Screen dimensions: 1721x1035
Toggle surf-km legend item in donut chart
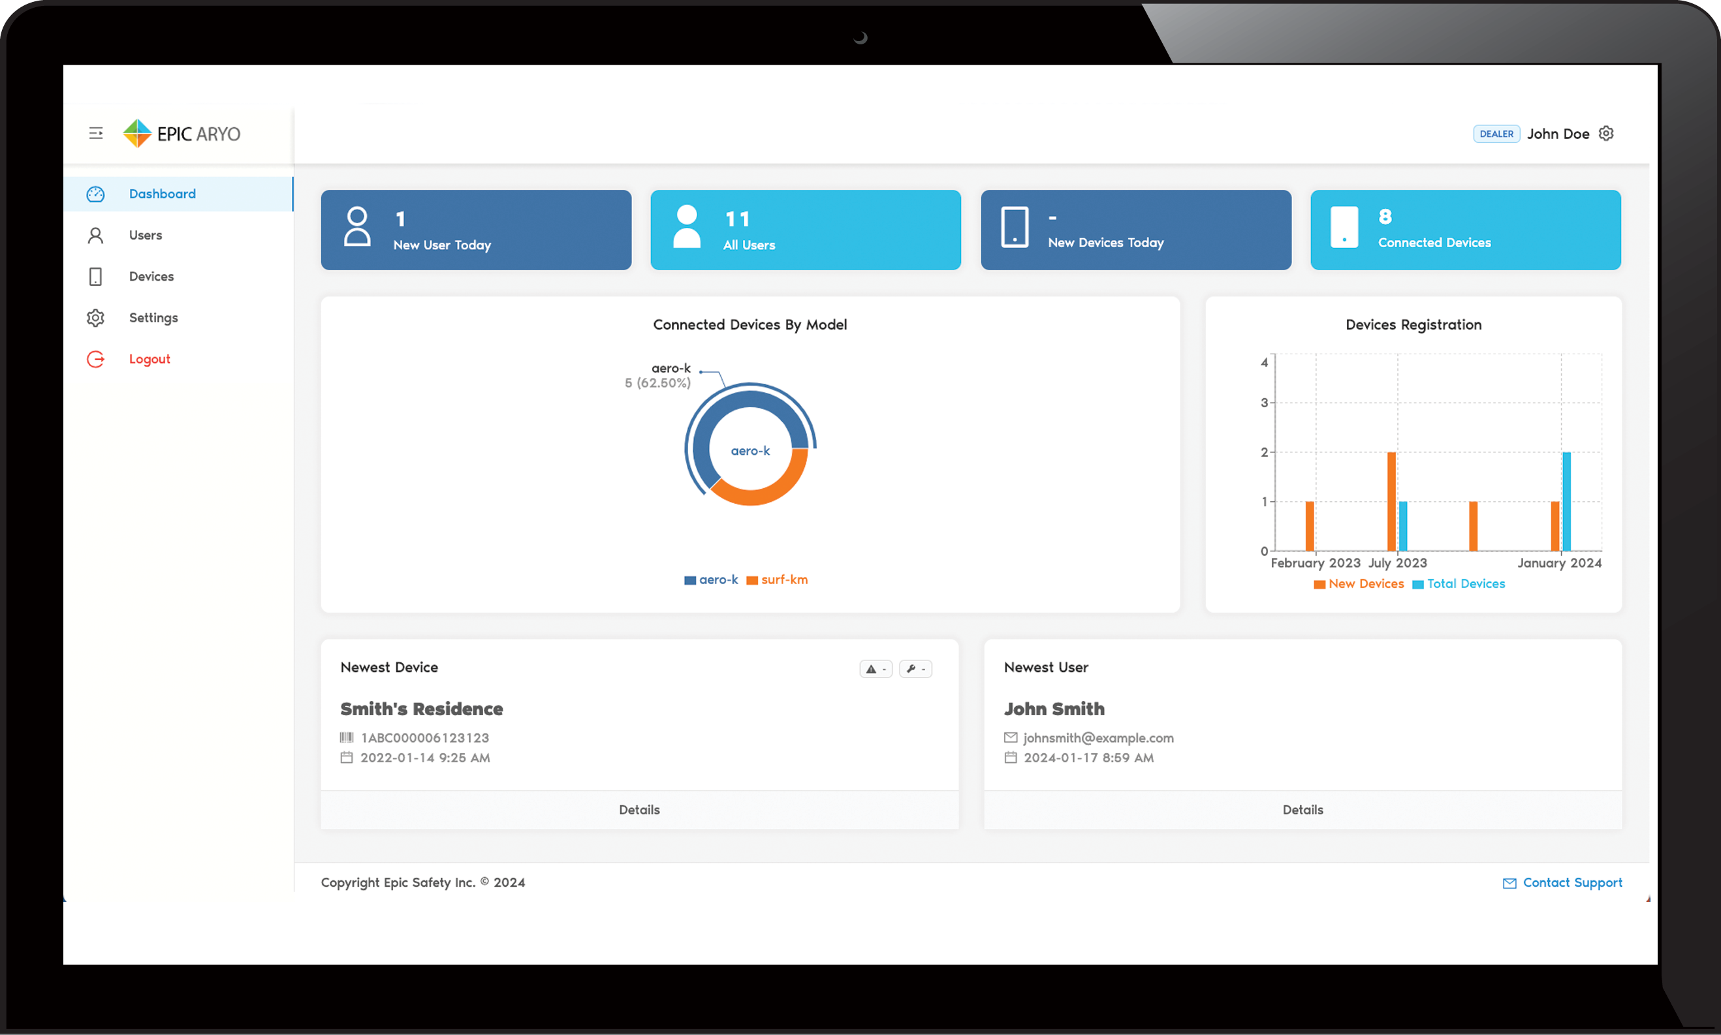[776, 579]
